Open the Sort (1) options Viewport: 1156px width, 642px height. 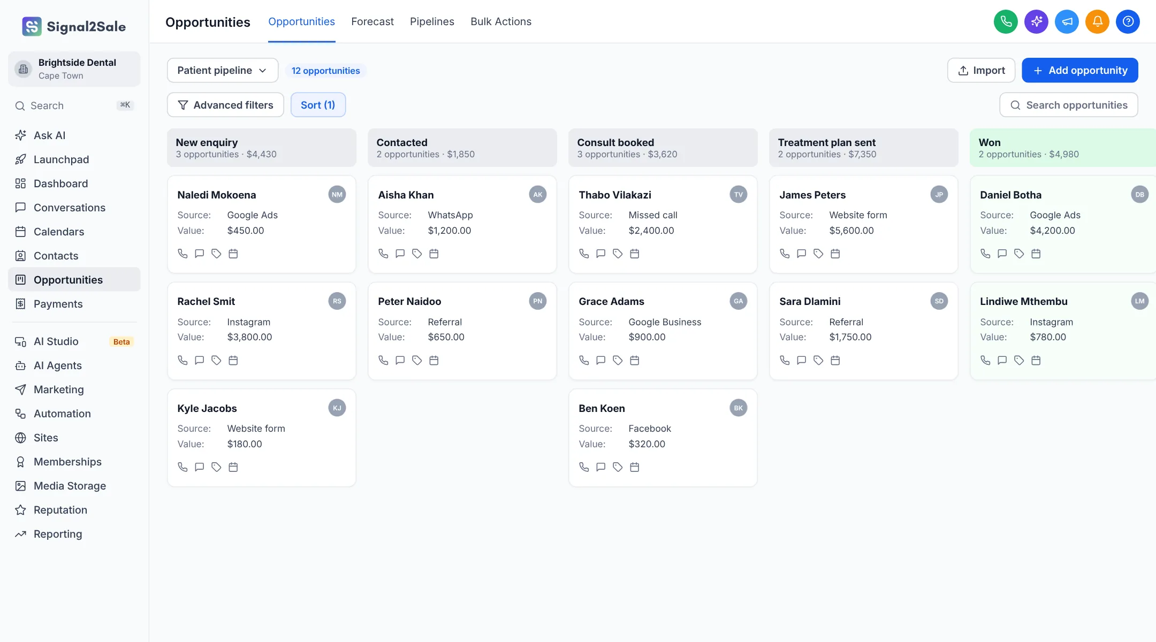click(318, 105)
